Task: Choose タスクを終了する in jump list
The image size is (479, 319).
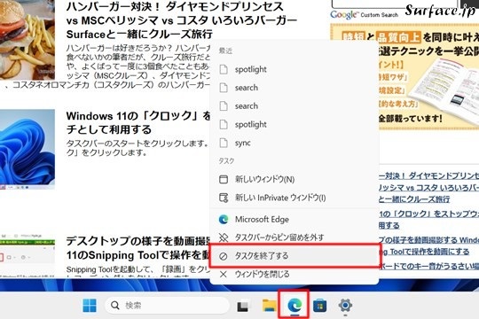Action: 294,256
